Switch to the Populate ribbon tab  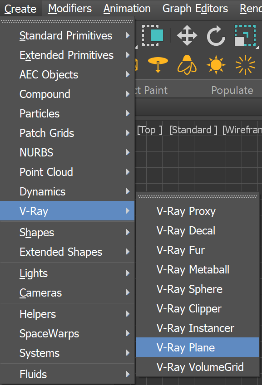point(232,90)
